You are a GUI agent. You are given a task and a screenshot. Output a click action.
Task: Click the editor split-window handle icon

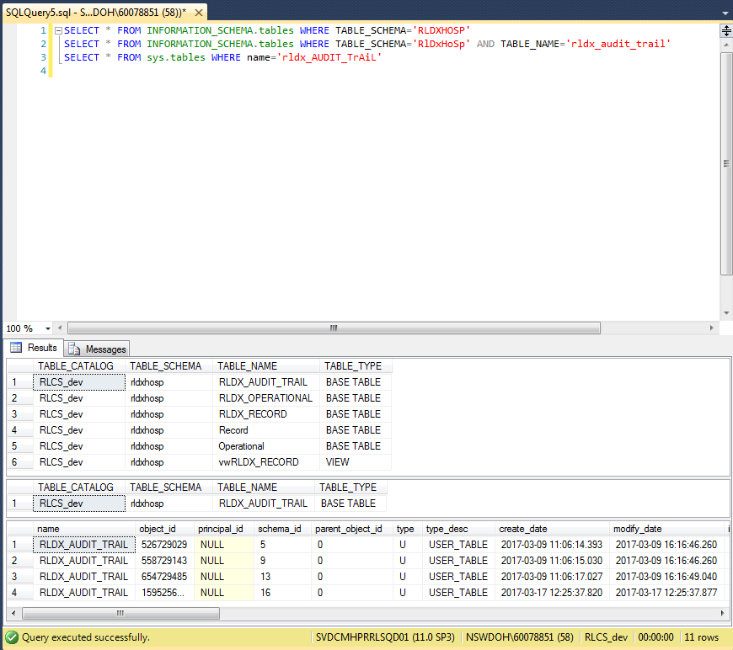pos(725,30)
